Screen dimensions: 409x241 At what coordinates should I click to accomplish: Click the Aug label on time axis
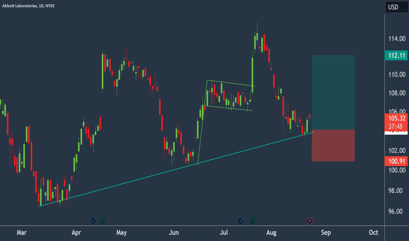pos(271,232)
